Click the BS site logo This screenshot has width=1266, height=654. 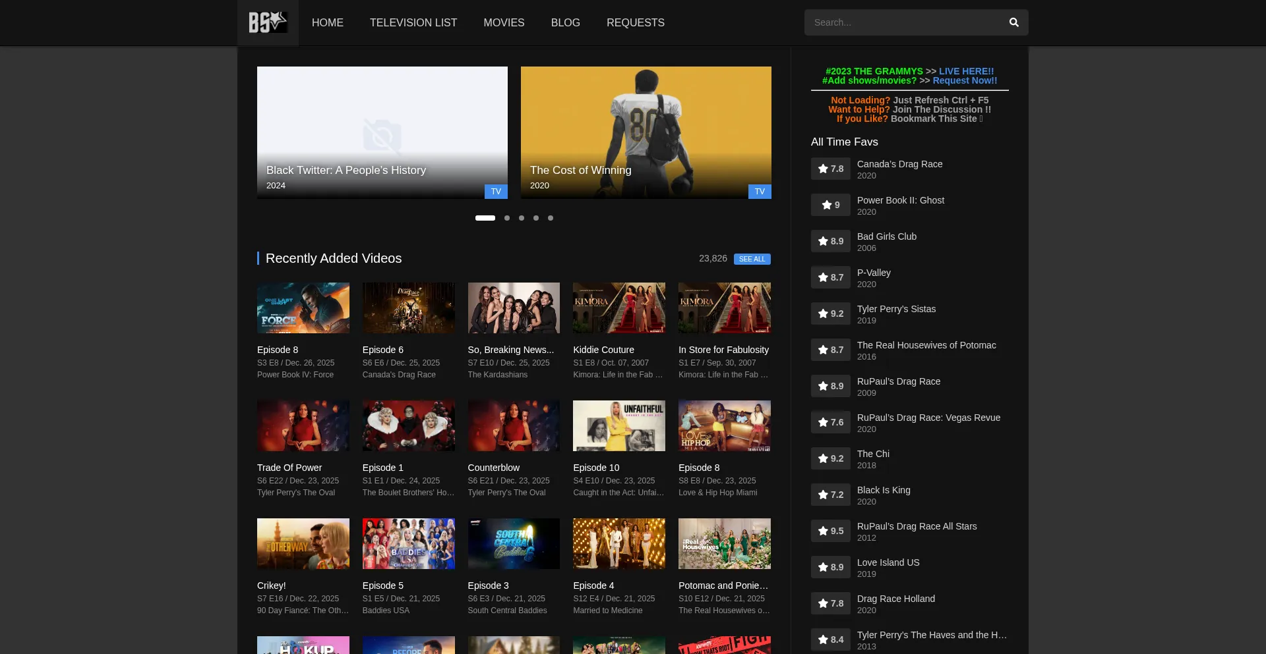268,22
